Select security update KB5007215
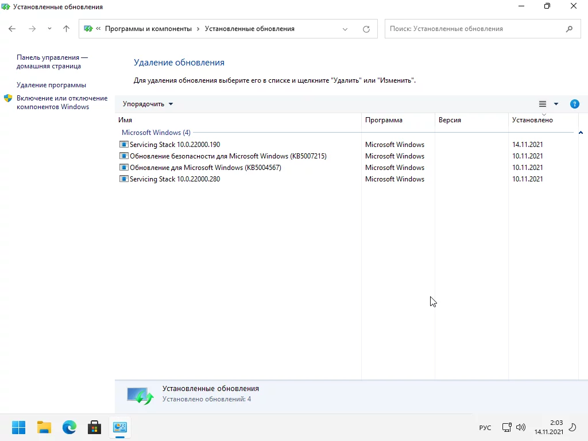This screenshot has width=588, height=441. 347,156
